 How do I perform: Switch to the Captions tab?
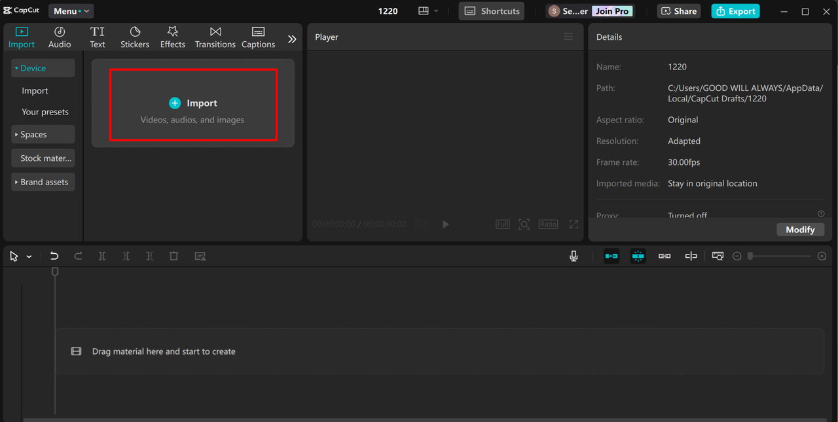point(258,37)
